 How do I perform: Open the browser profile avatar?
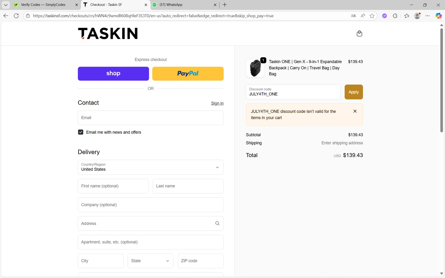click(x=417, y=16)
